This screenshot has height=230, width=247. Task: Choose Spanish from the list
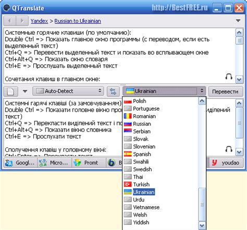160,154
